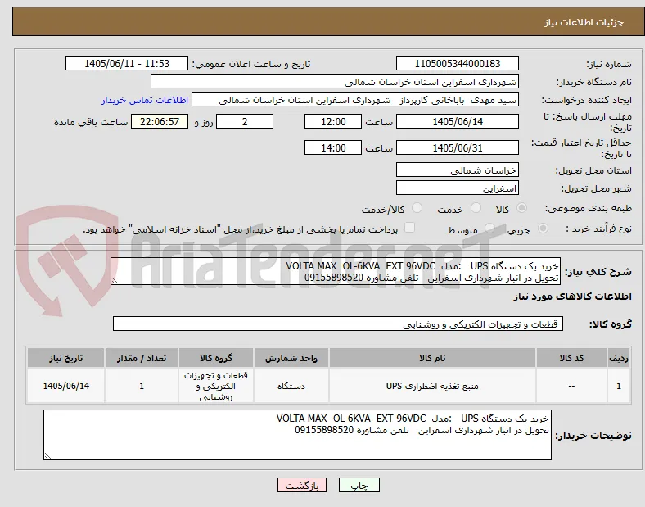Click the item name منبع تغذیه اضطراری UPS
This screenshot has width=645, height=507.
[432, 386]
